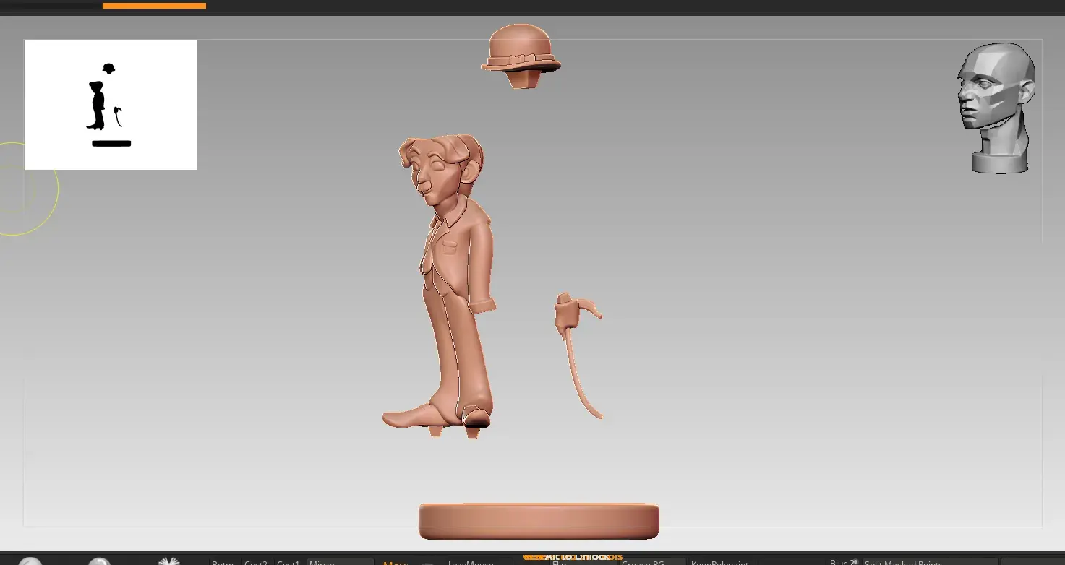Image resolution: width=1065 pixels, height=565 pixels.
Task: Click the bowler hat model
Action: pyautogui.click(x=521, y=56)
